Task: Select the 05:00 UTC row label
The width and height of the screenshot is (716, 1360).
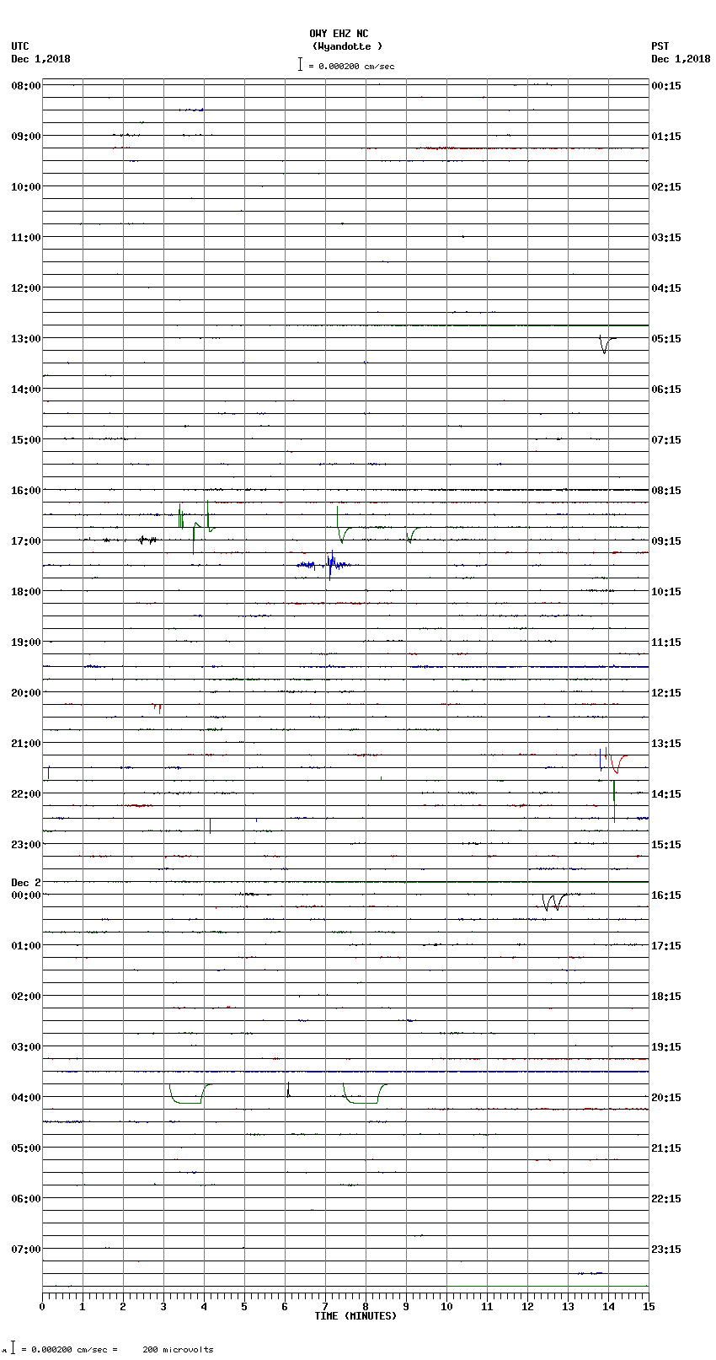Action: tap(26, 1148)
